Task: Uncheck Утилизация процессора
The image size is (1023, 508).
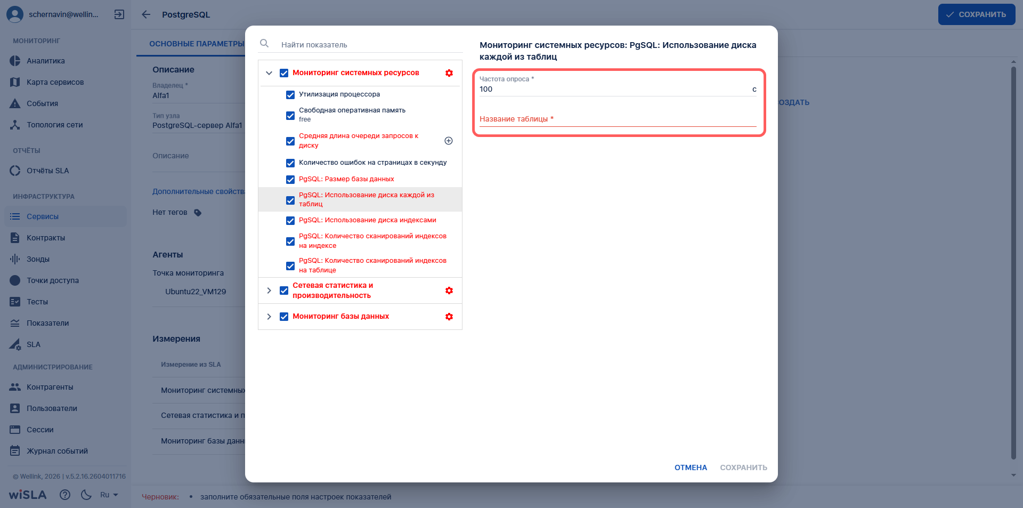Action: pyautogui.click(x=290, y=95)
